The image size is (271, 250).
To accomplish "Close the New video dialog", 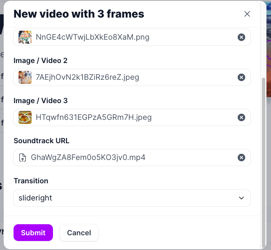I will point(247,14).
